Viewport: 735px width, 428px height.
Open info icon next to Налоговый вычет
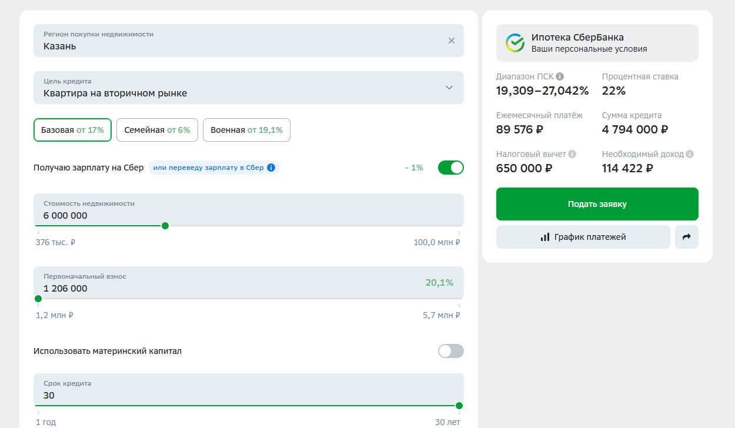(572, 154)
